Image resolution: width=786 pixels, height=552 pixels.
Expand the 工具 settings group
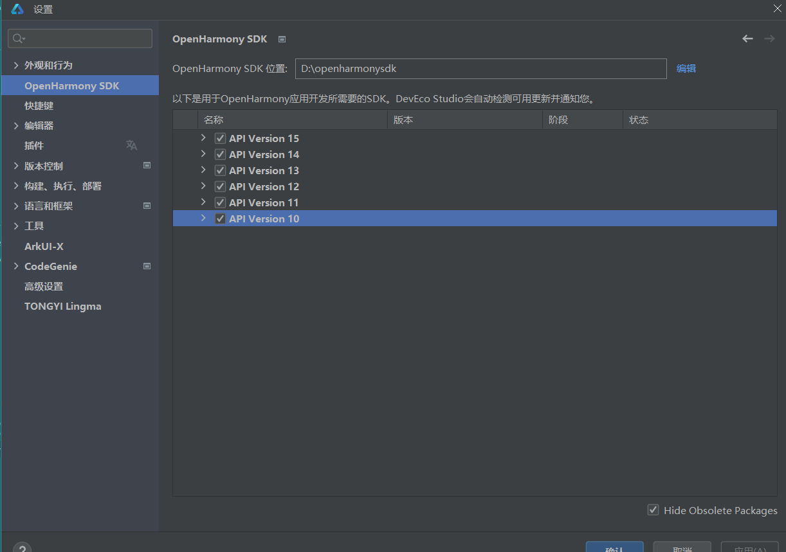pyautogui.click(x=16, y=226)
